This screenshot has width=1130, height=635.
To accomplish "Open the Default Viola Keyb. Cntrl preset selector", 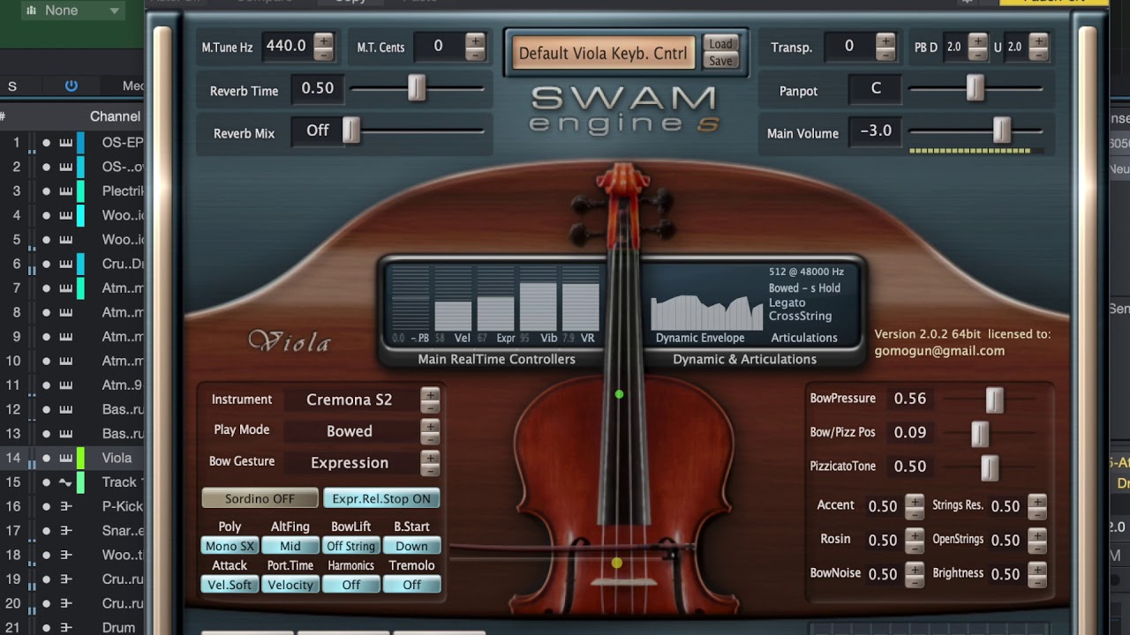I will pyautogui.click(x=603, y=54).
